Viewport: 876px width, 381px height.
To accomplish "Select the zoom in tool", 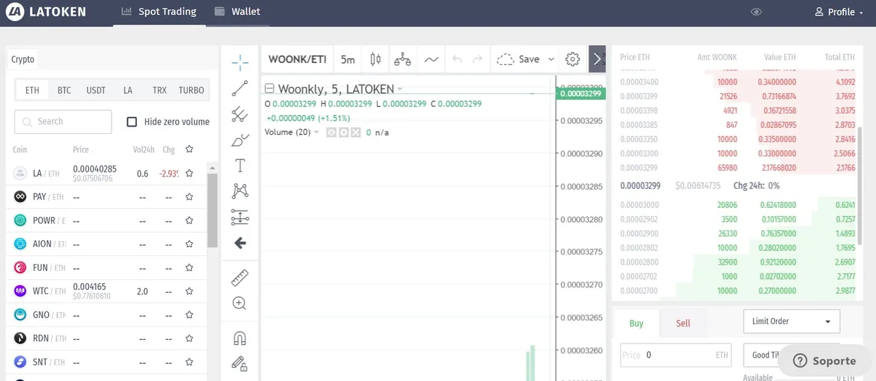I will tap(240, 303).
